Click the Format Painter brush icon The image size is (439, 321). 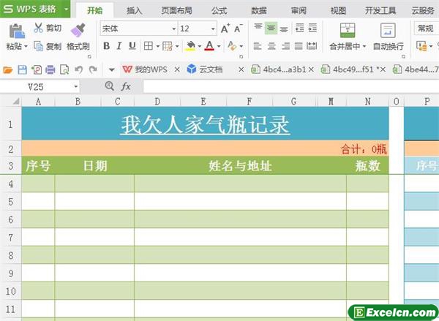pyautogui.click(x=78, y=29)
